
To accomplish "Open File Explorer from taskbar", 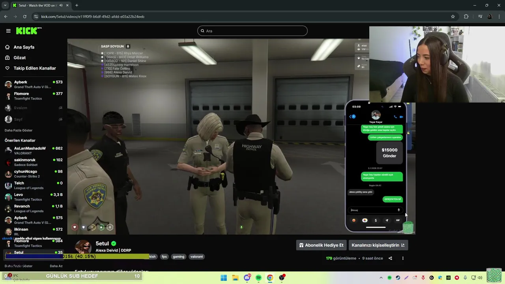I will [x=235, y=278].
